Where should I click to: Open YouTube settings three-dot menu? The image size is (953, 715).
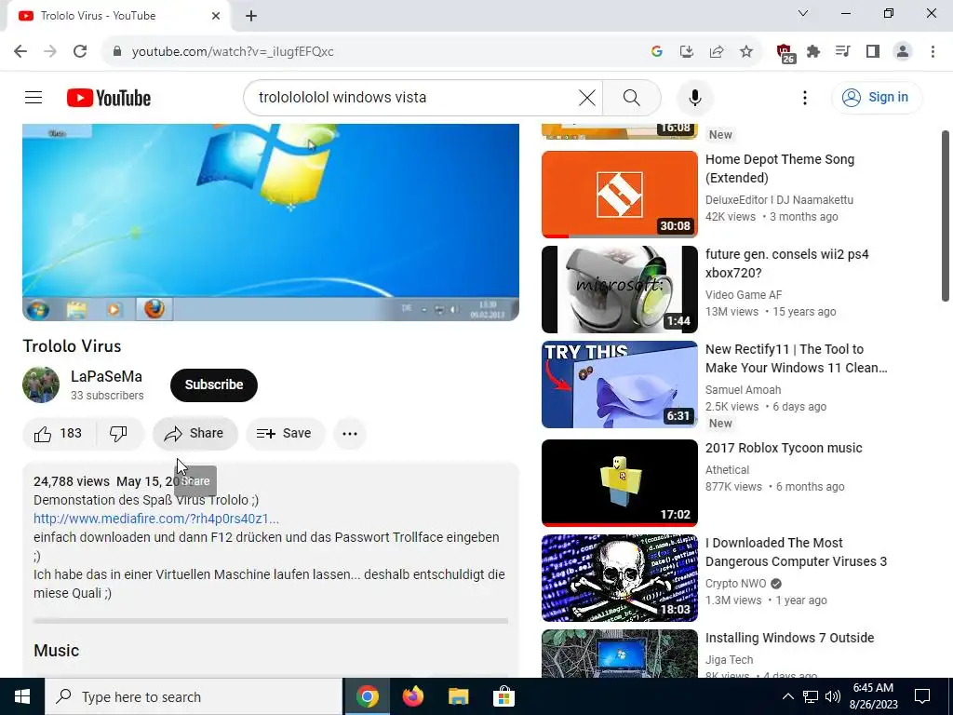point(805,97)
